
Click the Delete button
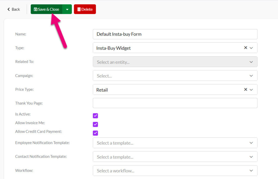point(85,9)
